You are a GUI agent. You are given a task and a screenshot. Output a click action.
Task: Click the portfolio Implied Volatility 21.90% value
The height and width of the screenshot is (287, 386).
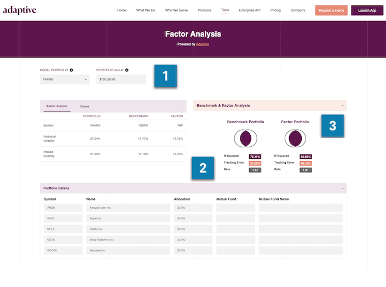tap(95, 154)
